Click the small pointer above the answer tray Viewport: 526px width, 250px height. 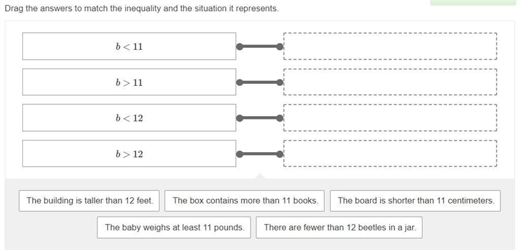coord(260,176)
